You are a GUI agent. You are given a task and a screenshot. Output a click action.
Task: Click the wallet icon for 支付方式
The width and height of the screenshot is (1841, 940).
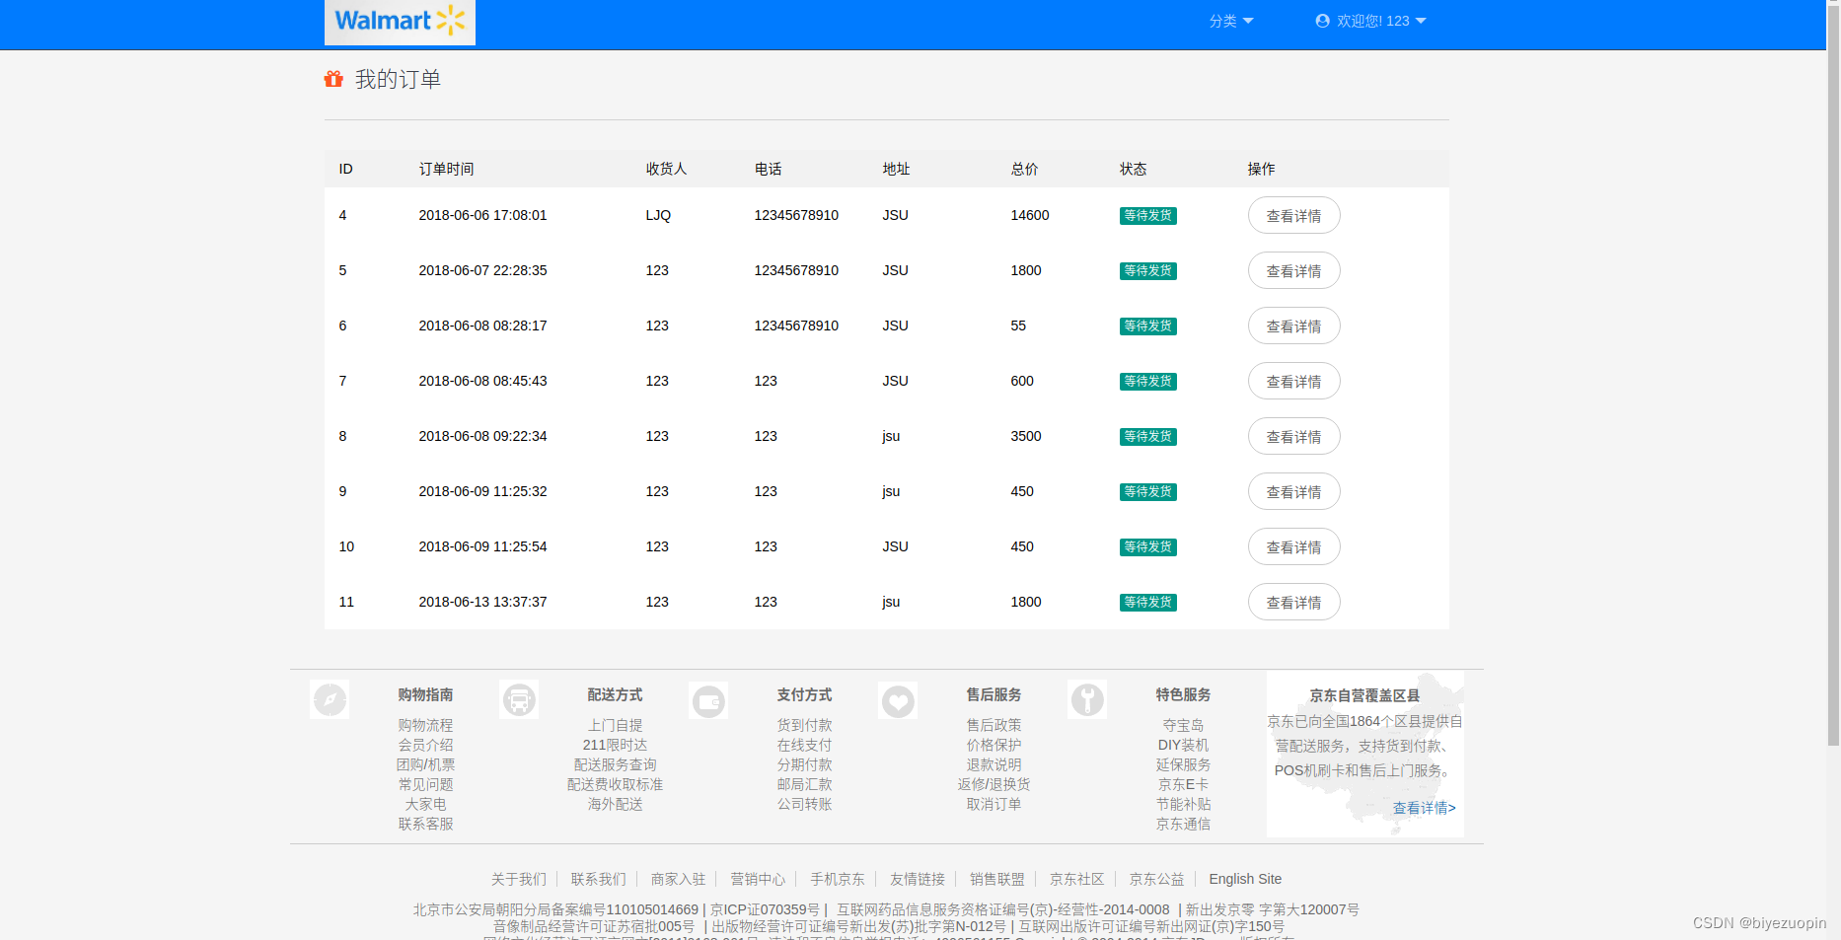tap(708, 701)
